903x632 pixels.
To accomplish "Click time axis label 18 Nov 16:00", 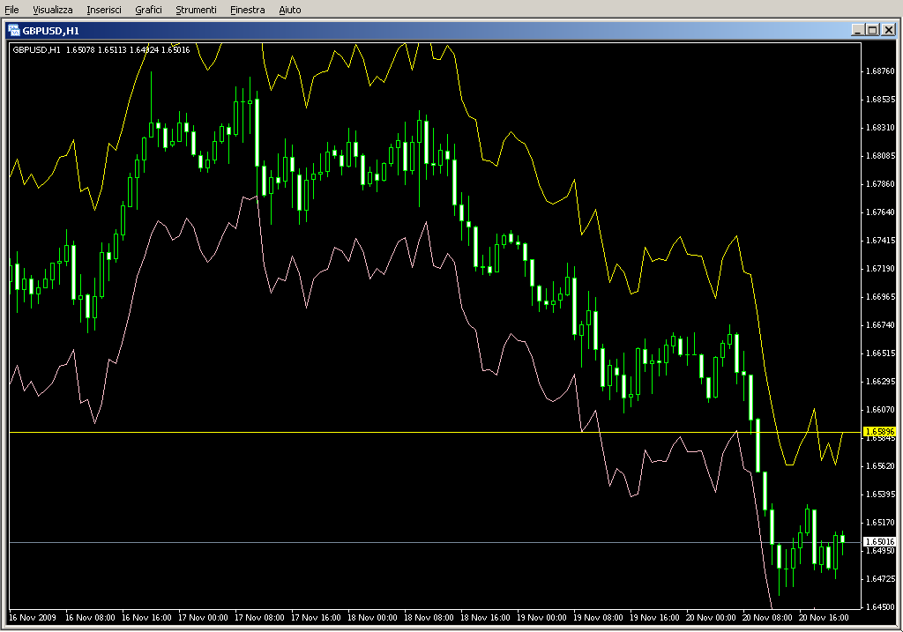I will (x=485, y=618).
